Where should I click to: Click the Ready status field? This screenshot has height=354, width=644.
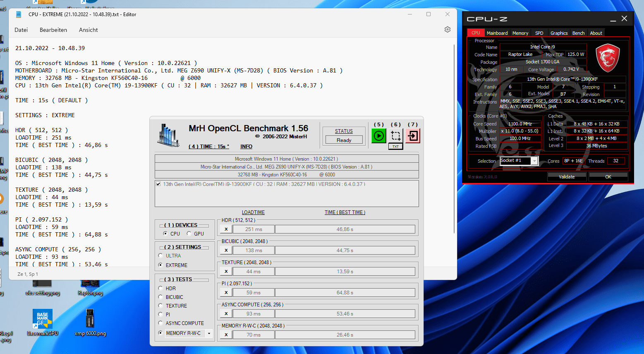click(344, 140)
